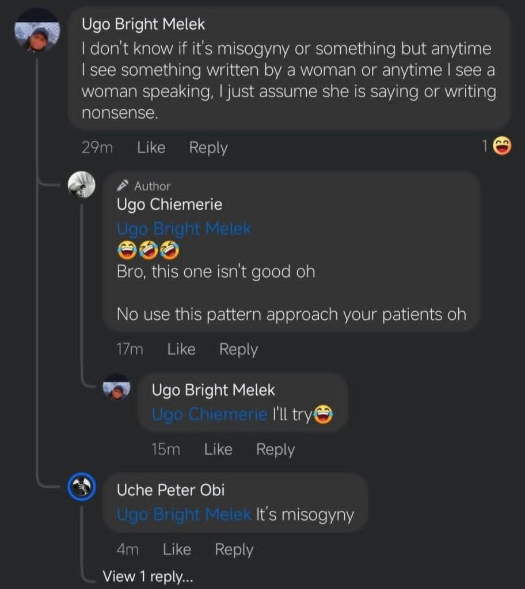Open blue Ugo Bright Melek mention in Chiemerie's reply
525x589 pixels.
pyautogui.click(x=184, y=229)
